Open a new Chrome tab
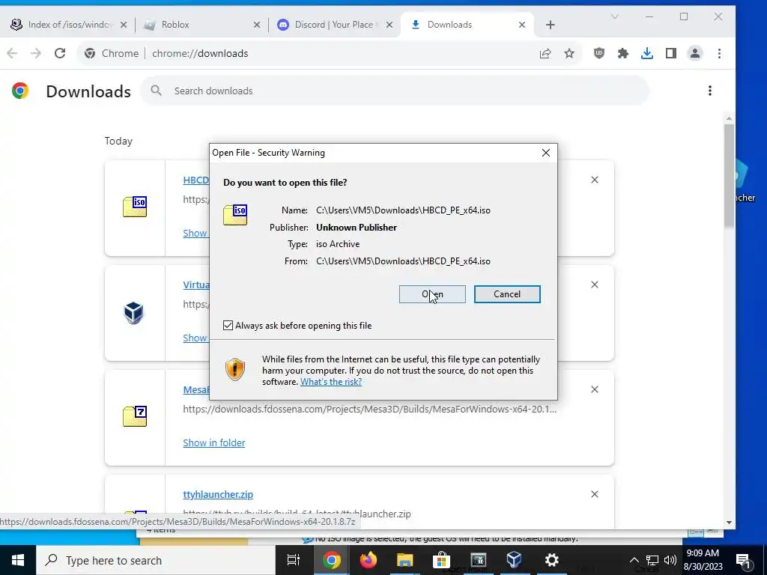This screenshot has width=767, height=575. coord(551,25)
